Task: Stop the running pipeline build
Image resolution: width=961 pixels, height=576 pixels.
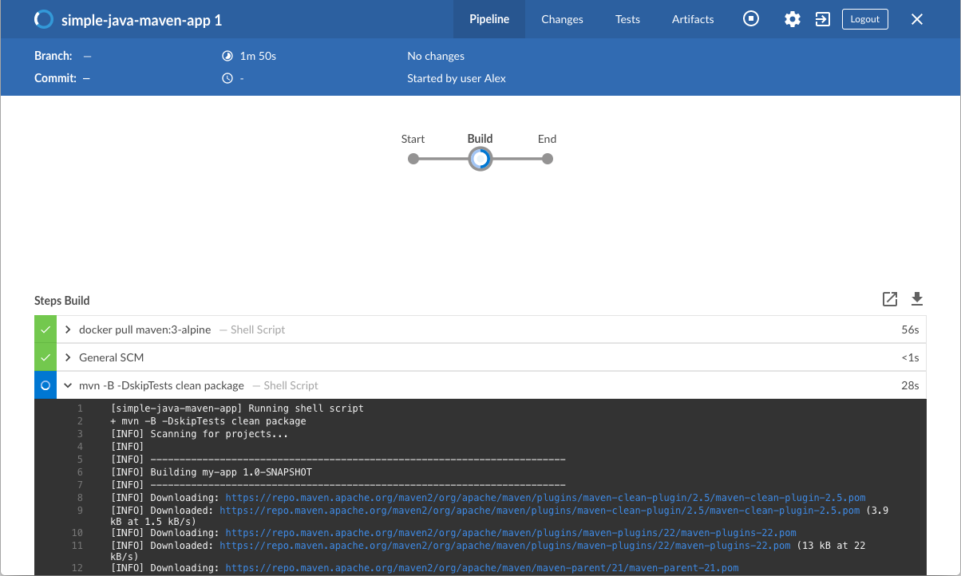Action: [751, 19]
